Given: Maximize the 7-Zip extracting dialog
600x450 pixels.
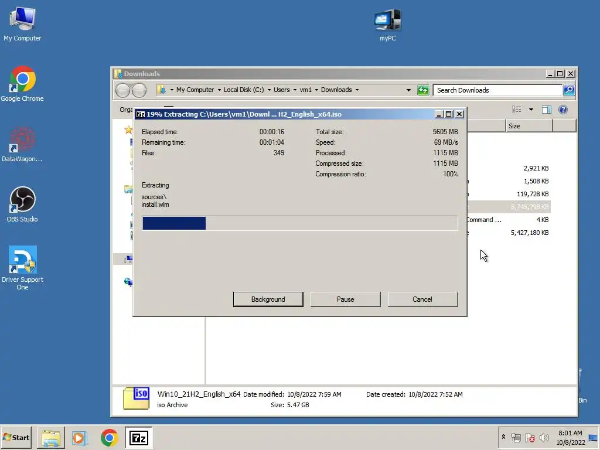Looking at the screenshot, I should 449,114.
